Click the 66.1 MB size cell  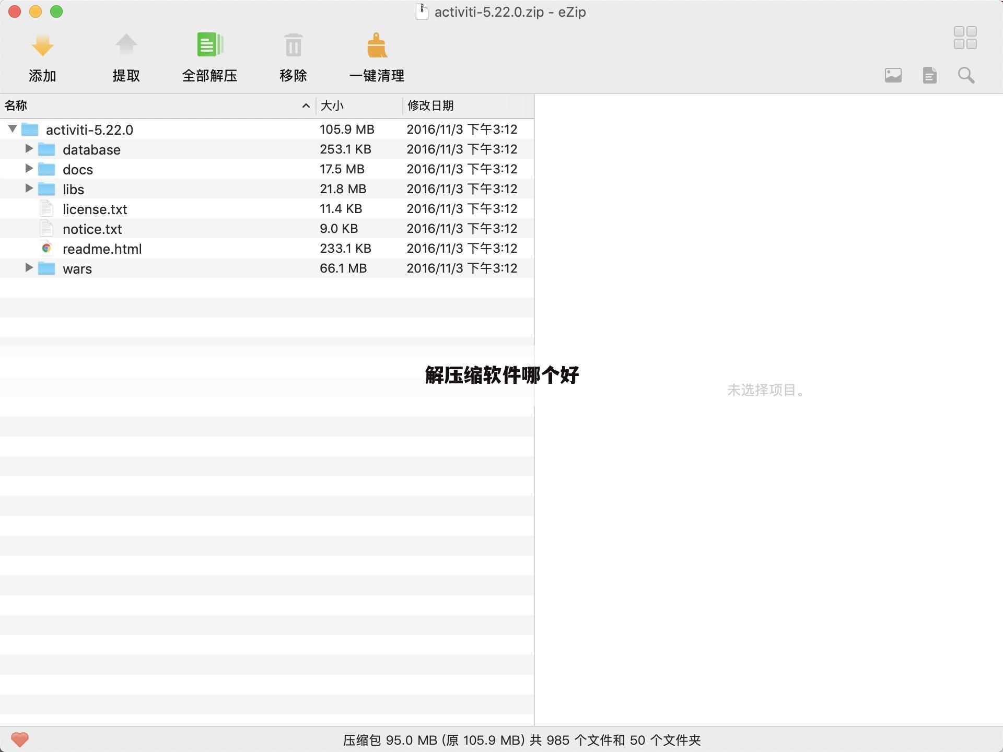[343, 268]
